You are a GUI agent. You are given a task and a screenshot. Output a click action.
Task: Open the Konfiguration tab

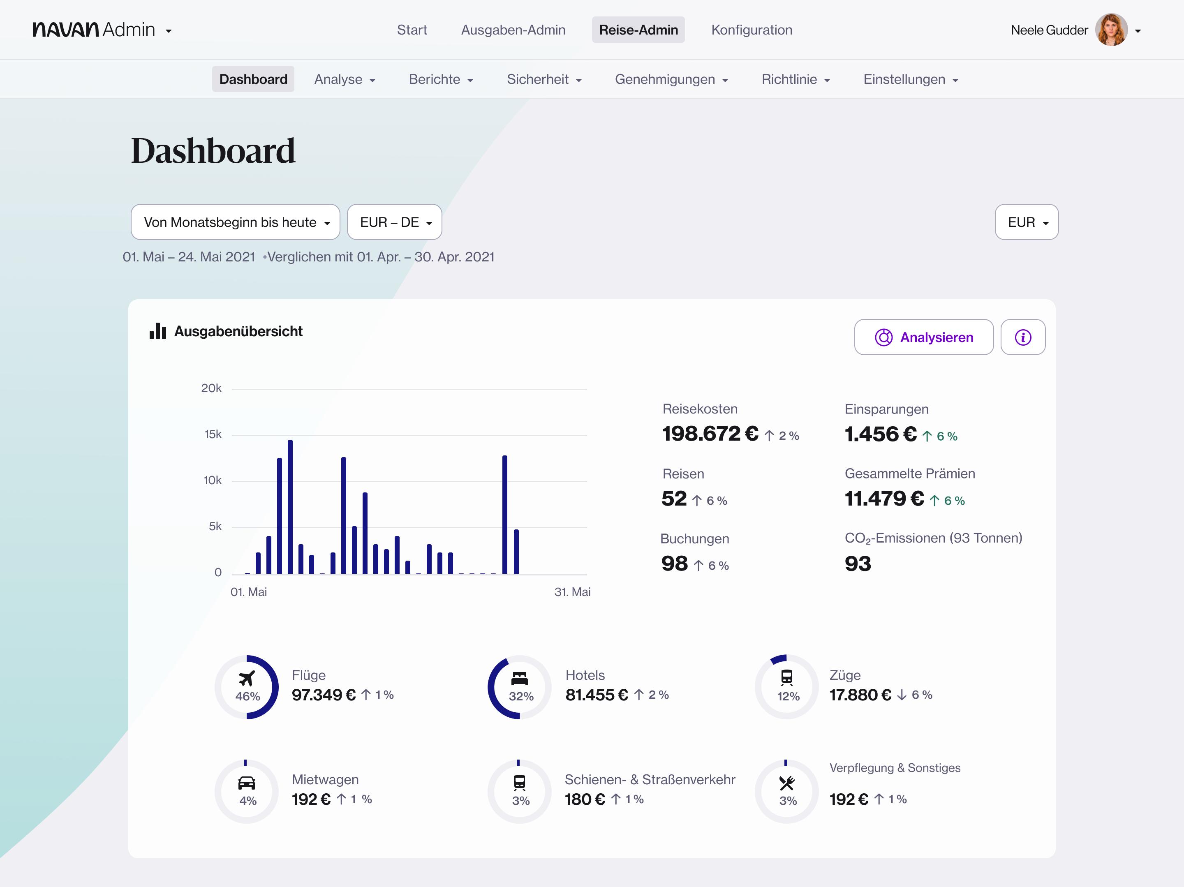point(751,30)
